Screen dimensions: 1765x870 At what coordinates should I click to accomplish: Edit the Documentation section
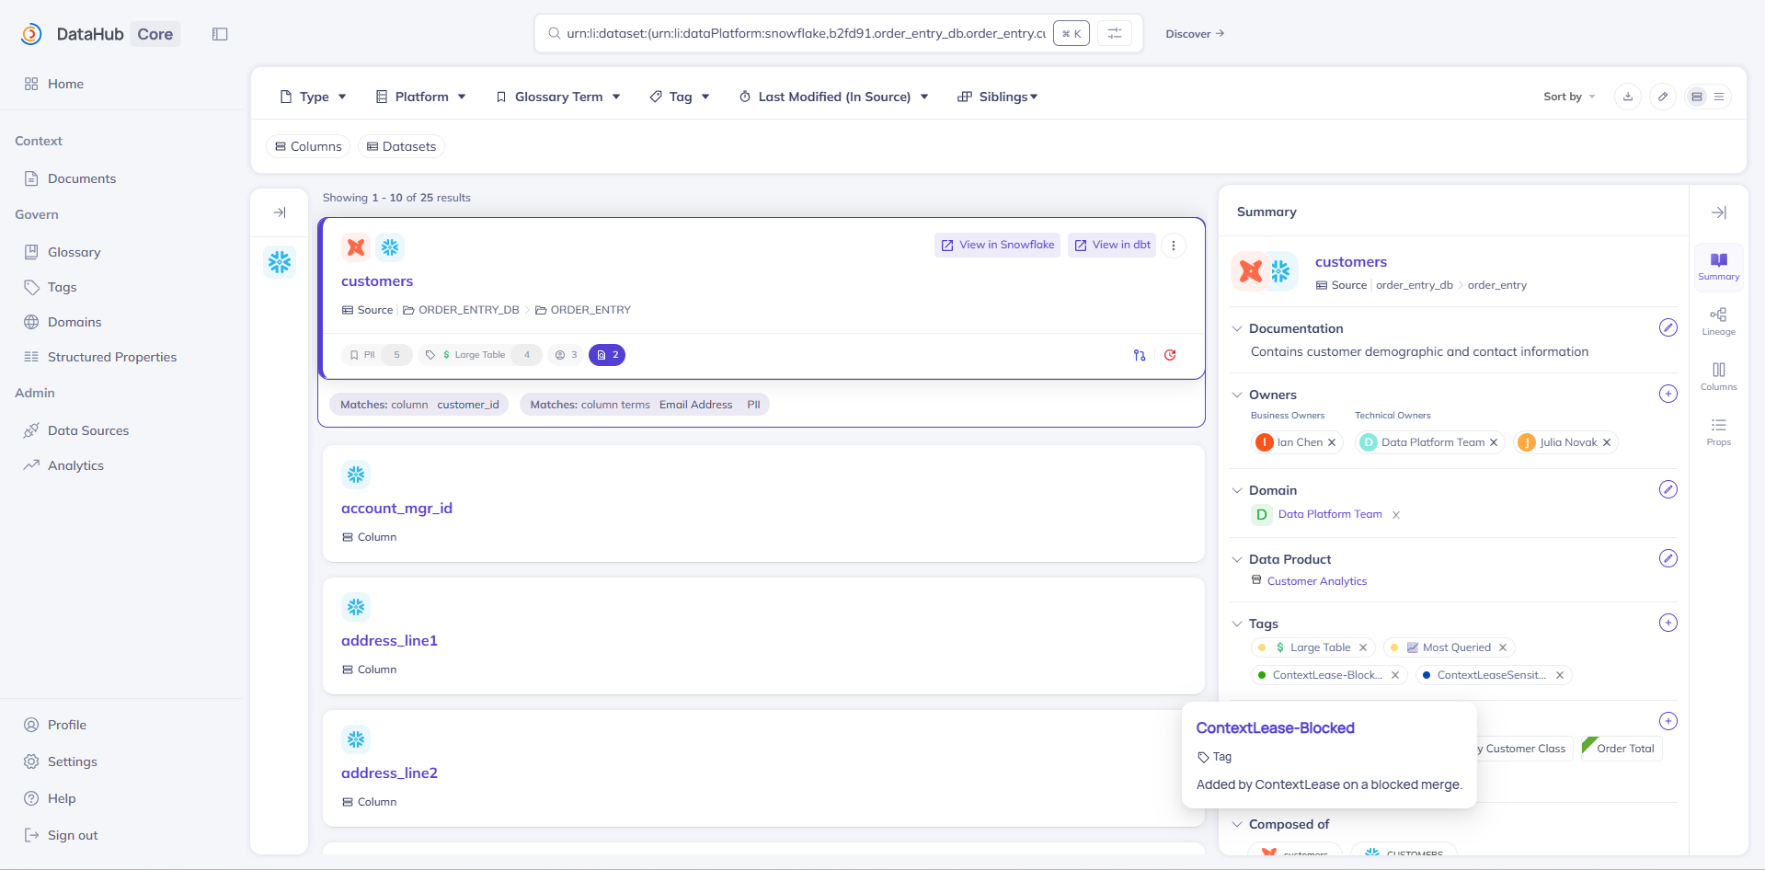pos(1668,327)
